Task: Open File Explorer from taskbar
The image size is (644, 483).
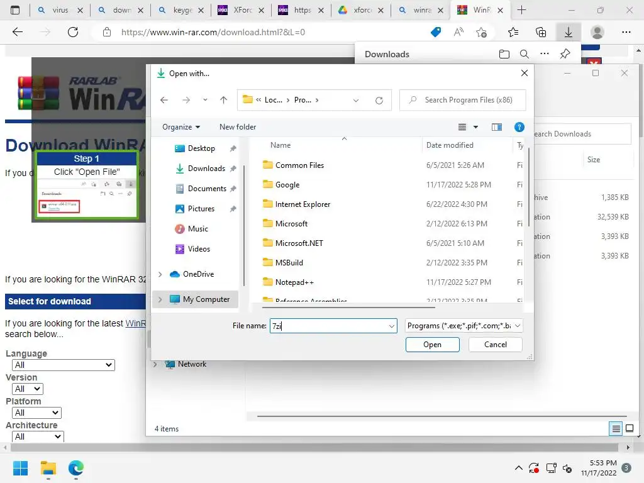Action: tap(48, 468)
